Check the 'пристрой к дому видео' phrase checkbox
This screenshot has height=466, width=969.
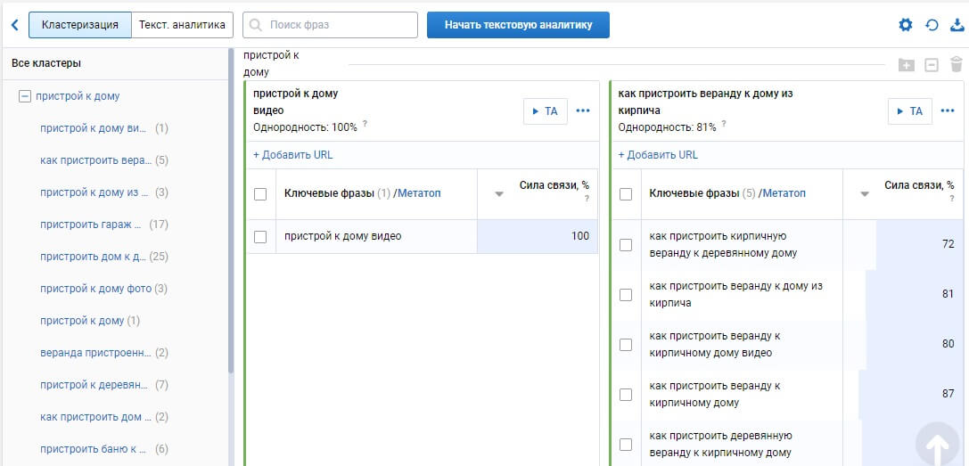[x=260, y=237]
